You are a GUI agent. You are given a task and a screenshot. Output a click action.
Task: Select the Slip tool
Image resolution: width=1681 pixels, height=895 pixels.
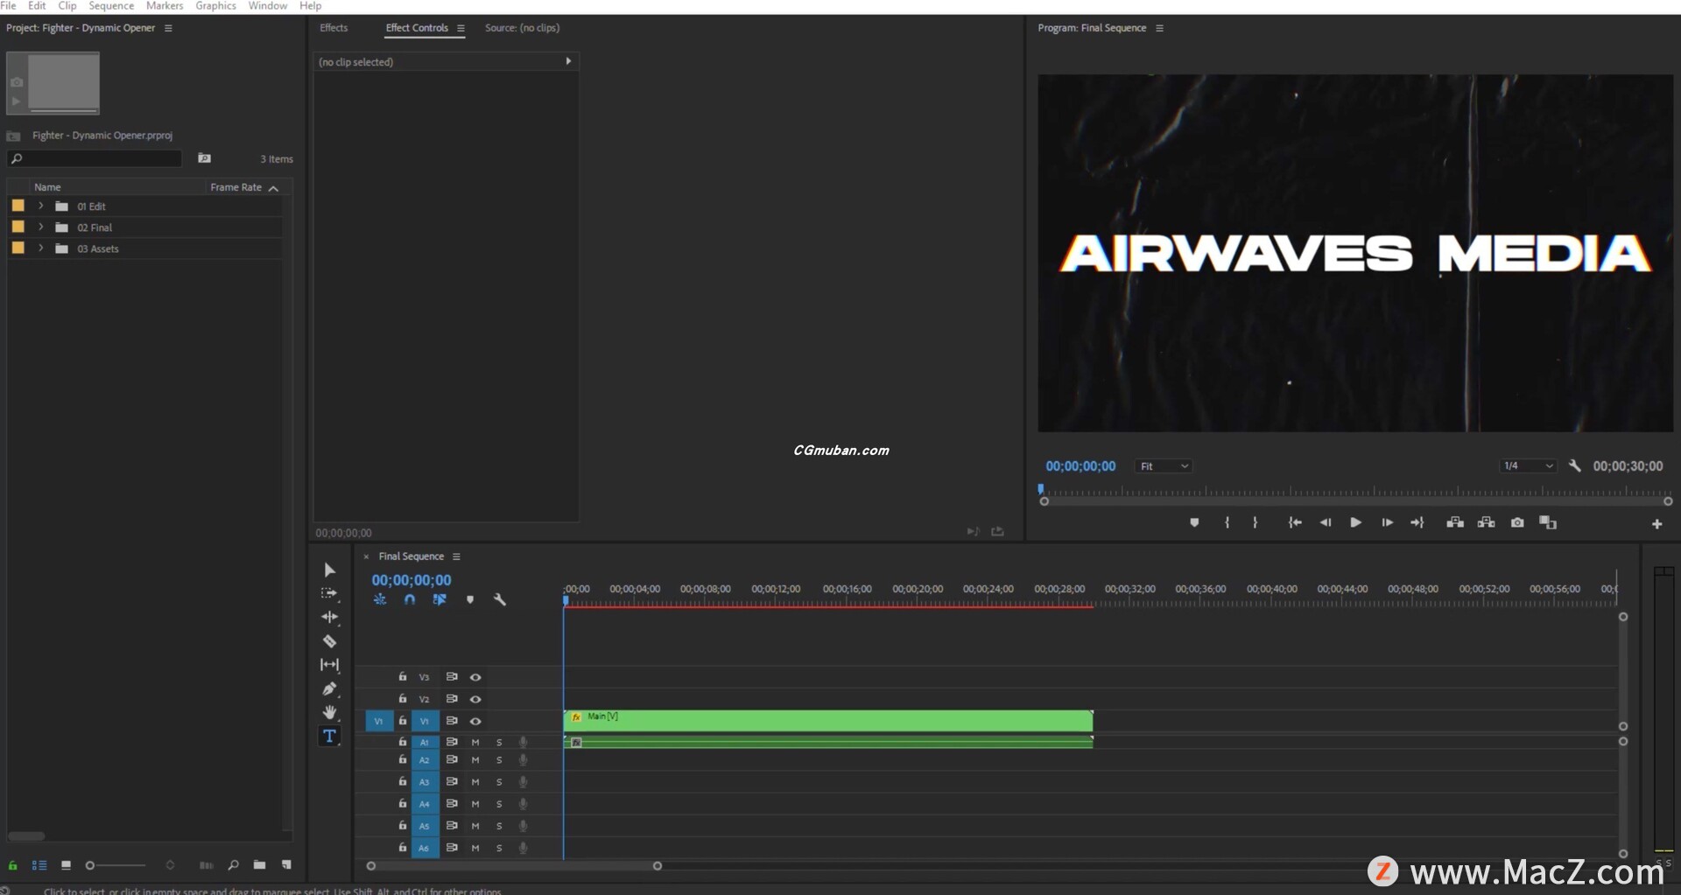329,665
